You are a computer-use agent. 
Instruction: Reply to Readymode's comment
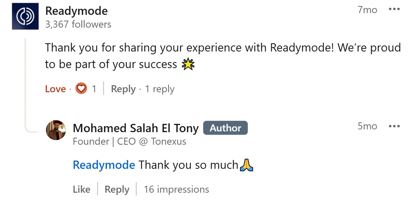tap(123, 89)
